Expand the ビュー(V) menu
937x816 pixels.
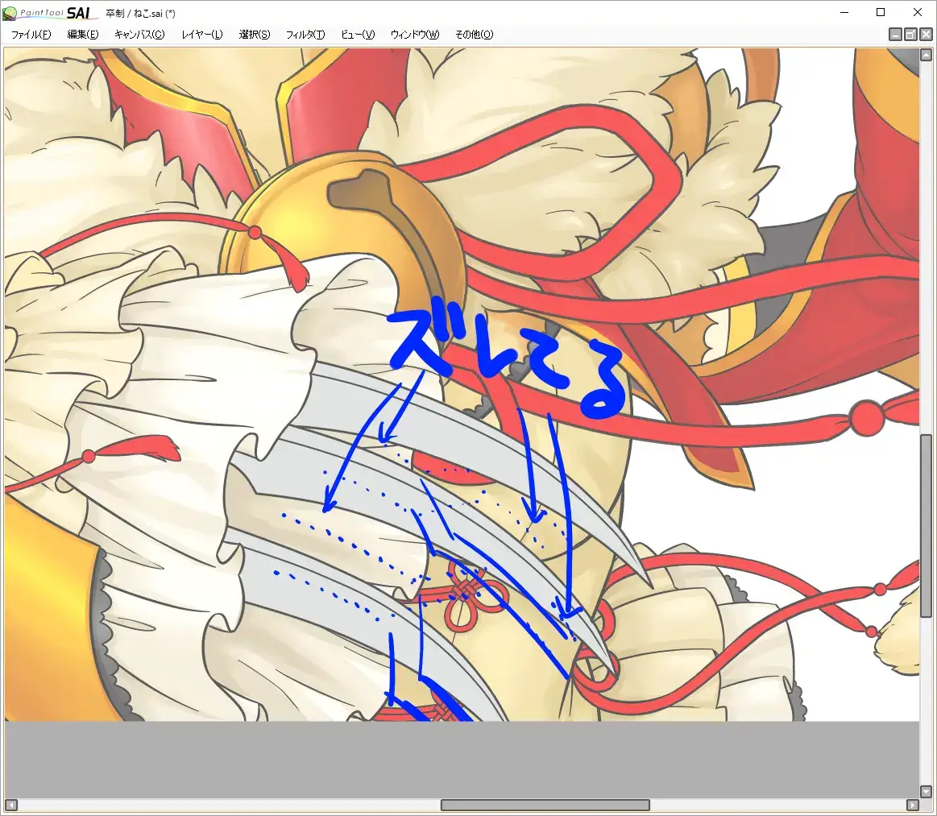pyautogui.click(x=358, y=35)
